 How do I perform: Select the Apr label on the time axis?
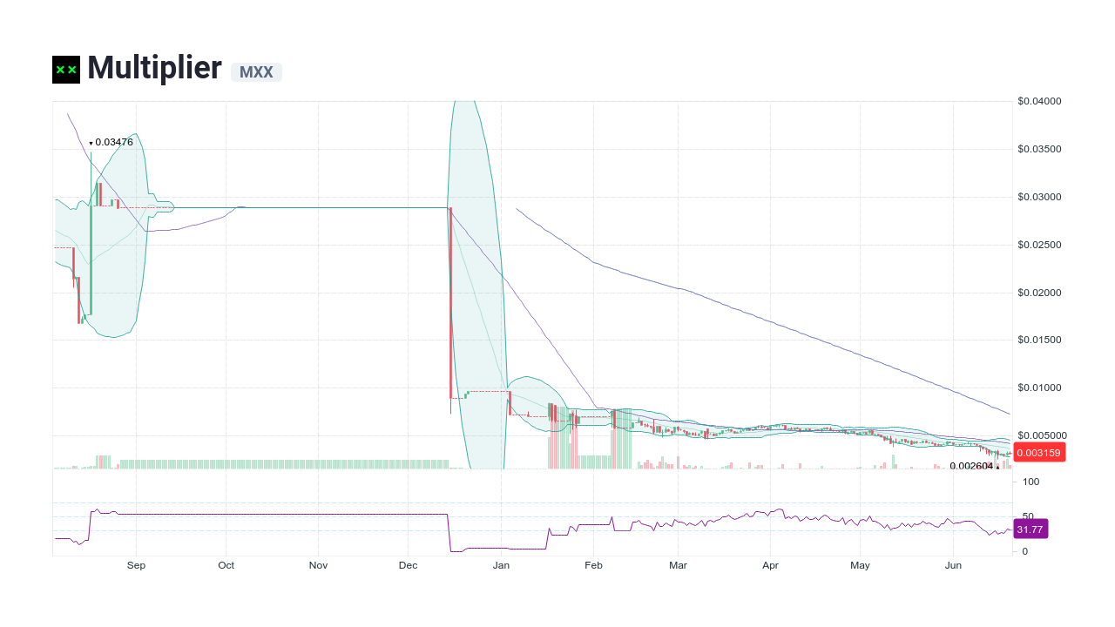point(770,565)
